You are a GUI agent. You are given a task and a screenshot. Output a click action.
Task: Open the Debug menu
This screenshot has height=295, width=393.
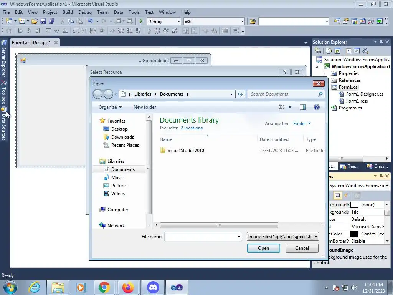[85, 12]
